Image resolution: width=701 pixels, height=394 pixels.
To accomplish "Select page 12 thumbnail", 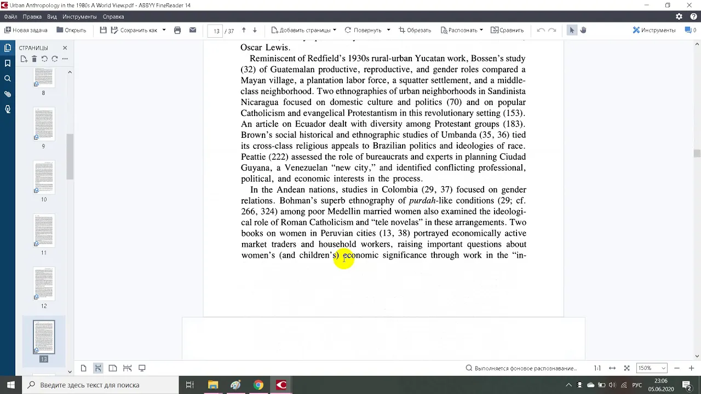I will coord(44,283).
